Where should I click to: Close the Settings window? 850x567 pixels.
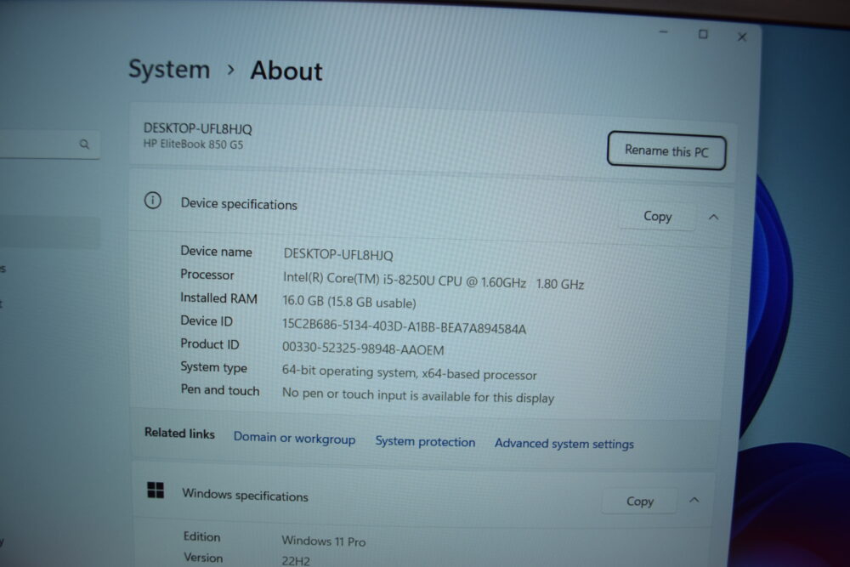742,37
